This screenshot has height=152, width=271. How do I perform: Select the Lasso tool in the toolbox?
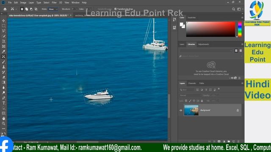[x=3, y=31]
